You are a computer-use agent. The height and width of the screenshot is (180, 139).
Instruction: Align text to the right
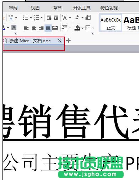pos(41,28)
